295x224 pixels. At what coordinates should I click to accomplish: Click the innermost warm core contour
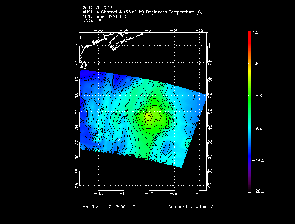coord(149,116)
